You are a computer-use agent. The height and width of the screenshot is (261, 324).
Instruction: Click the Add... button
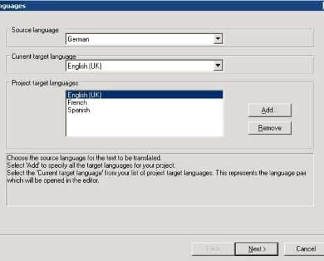pos(270,110)
